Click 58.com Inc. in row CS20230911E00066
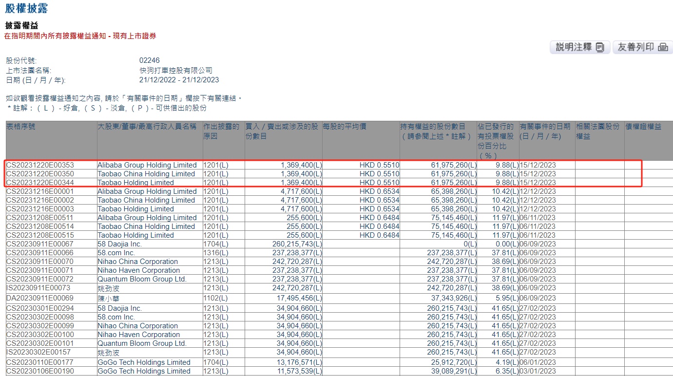Viewport: 673px width, 376px height. pos(116,253)
